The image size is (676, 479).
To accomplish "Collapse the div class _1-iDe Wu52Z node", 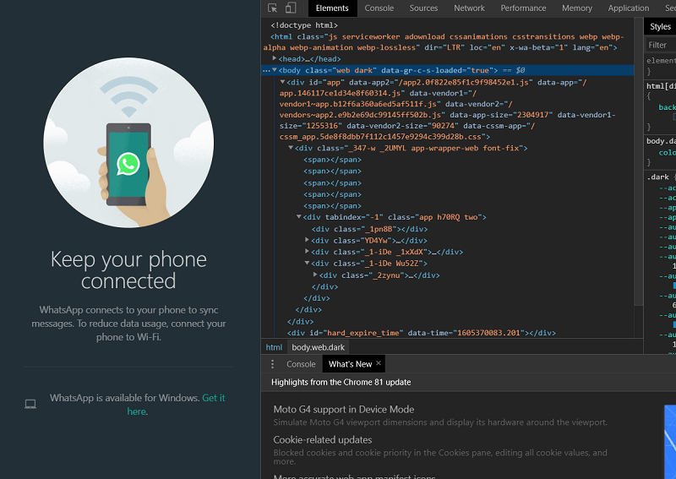I will [307, 263].
